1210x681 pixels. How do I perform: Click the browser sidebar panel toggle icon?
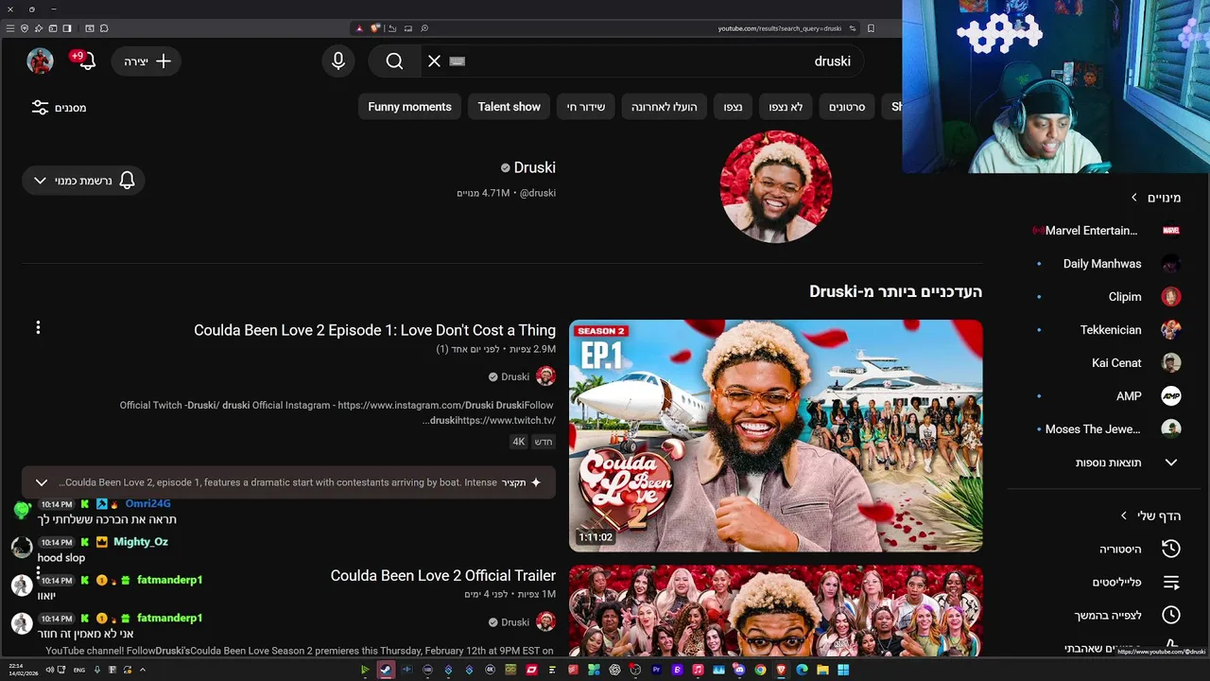click(x=67, y=28)
